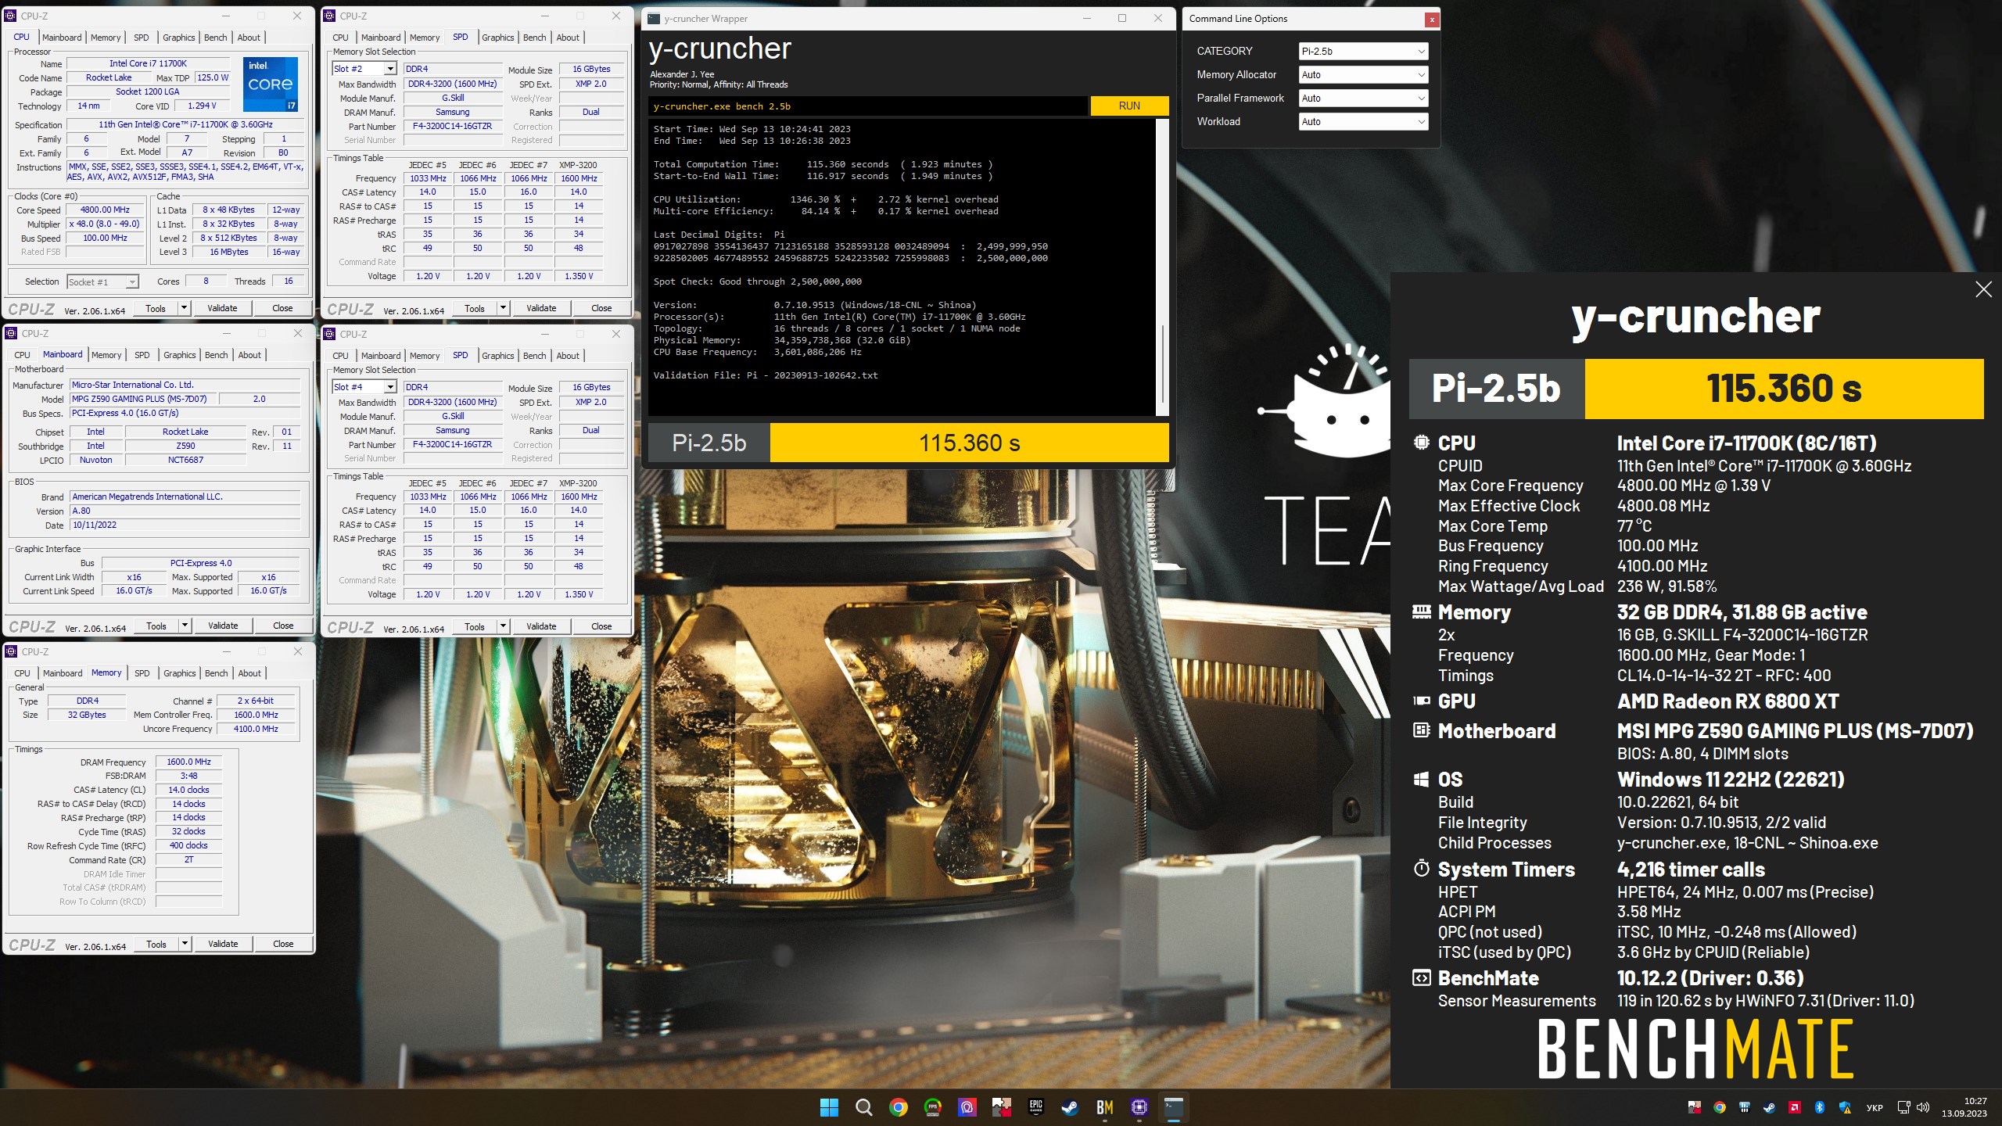
Task: Switch to BenchMate taskbar icon
Action: pos(1105,1107)
